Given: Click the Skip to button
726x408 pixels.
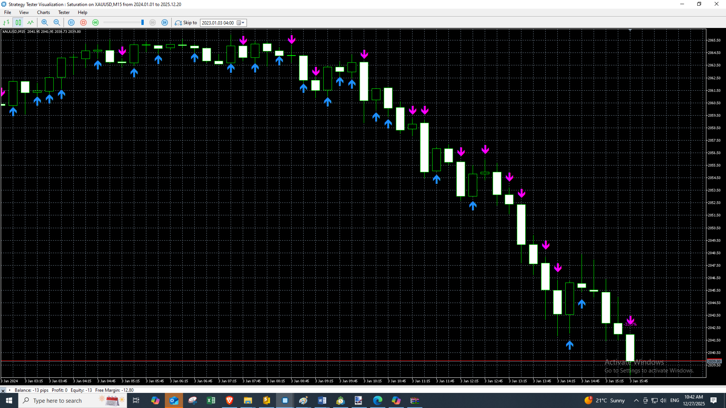Looking at the screenshot, I should pos(186,23).
